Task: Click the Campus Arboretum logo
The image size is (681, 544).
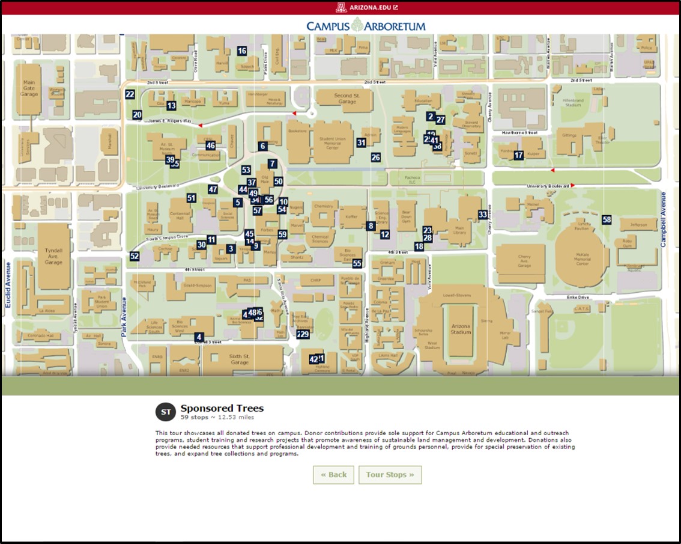Action: (366, 26)
